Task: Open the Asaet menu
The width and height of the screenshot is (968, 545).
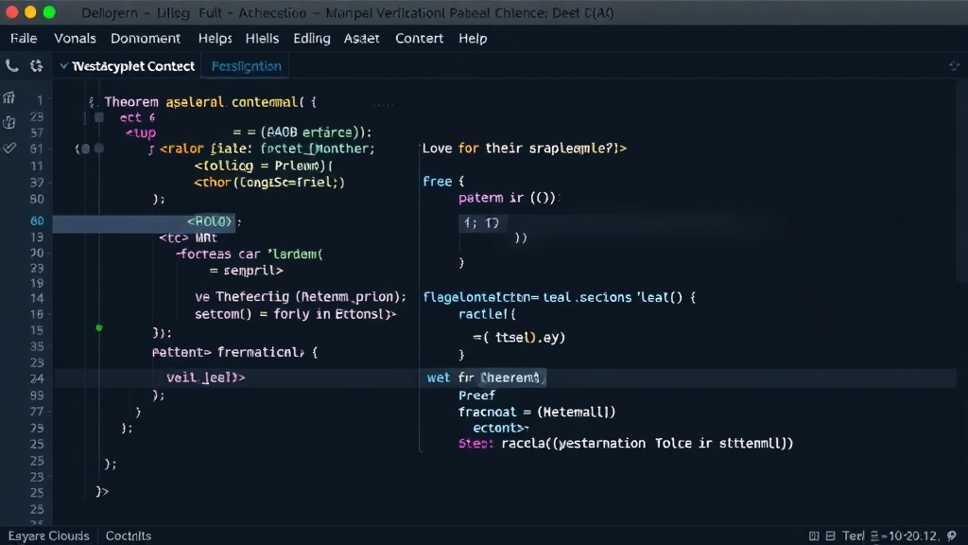Action: pyautogui.click(x=361, y=38)
